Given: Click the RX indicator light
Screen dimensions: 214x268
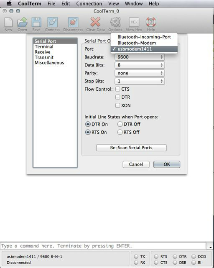Looking at the screenshot, I should (136, 263).
